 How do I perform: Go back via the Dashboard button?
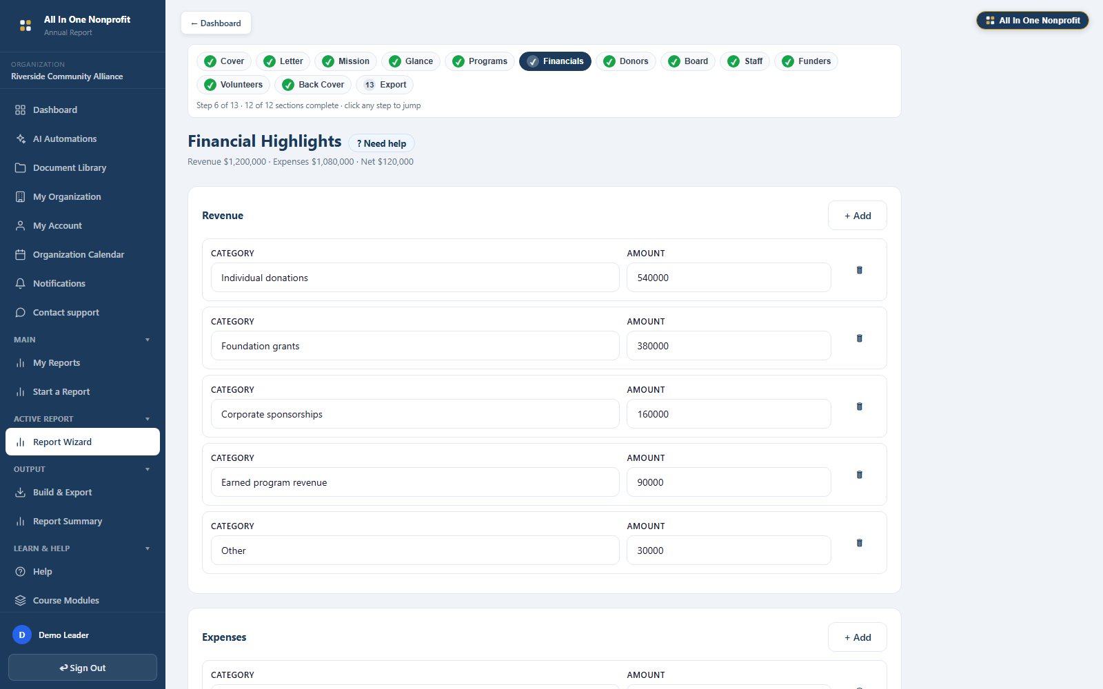tap(216, 23)
